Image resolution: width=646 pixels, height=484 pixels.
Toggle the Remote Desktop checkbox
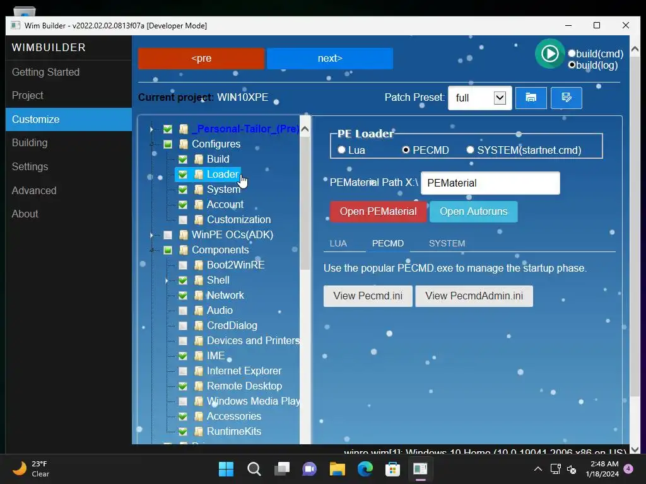[x=183, y=386]
